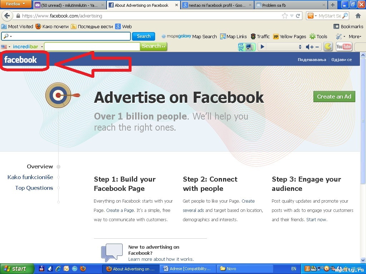The width and height of the screenshot is (366, 274).
Task: Click the green Create an Ad button
Action: click(334, 97)
